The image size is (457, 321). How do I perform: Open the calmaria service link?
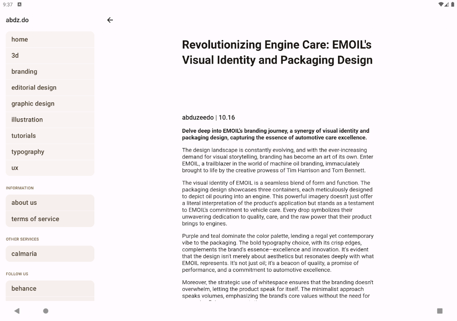click(50, 254)
